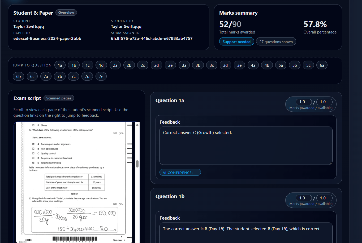The height and width of the screenshot is (243, 362).
Task: Click the resize handle of Question 1a feedback box
Action: tap(331, 163)
